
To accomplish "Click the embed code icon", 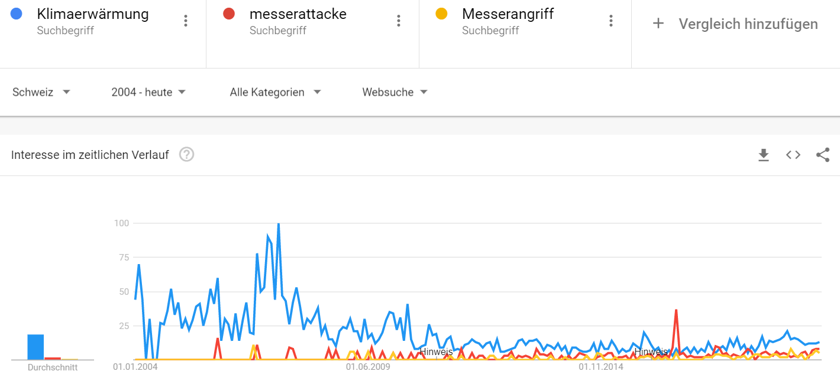I will [793, 155].
